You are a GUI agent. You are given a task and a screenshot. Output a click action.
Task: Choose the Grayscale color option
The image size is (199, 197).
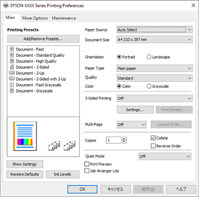(149, 86)
